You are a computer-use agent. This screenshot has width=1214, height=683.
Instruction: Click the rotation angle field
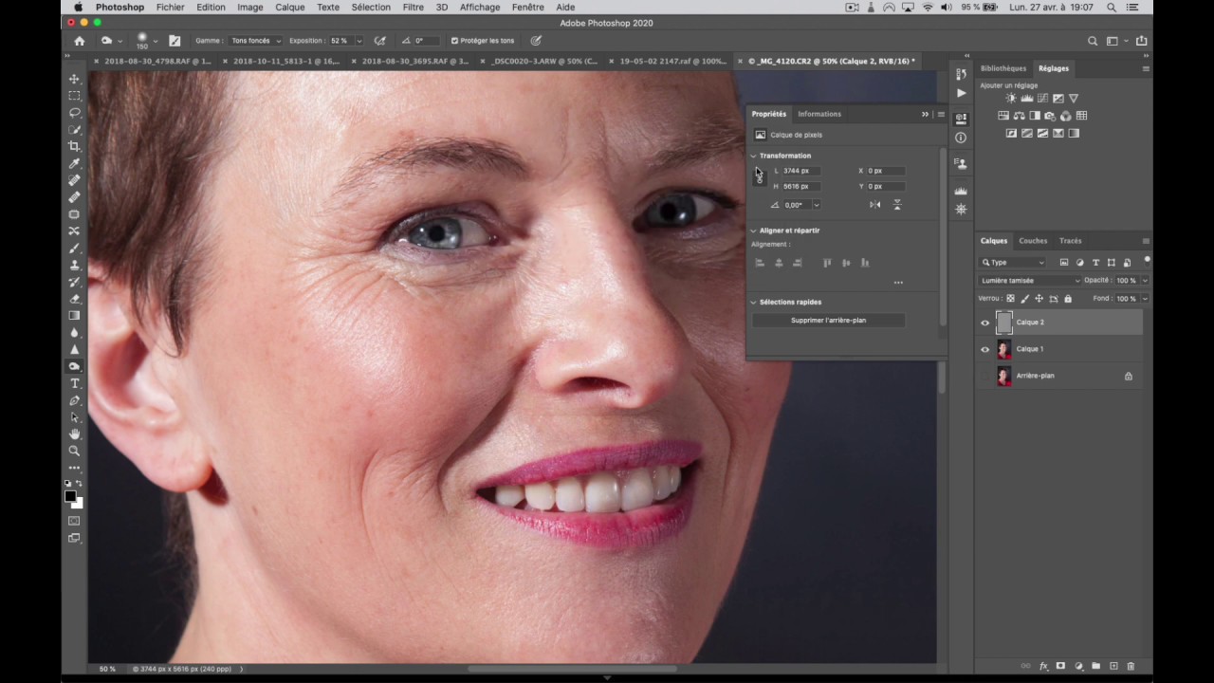pyautogui.click(x=797, y=205)
